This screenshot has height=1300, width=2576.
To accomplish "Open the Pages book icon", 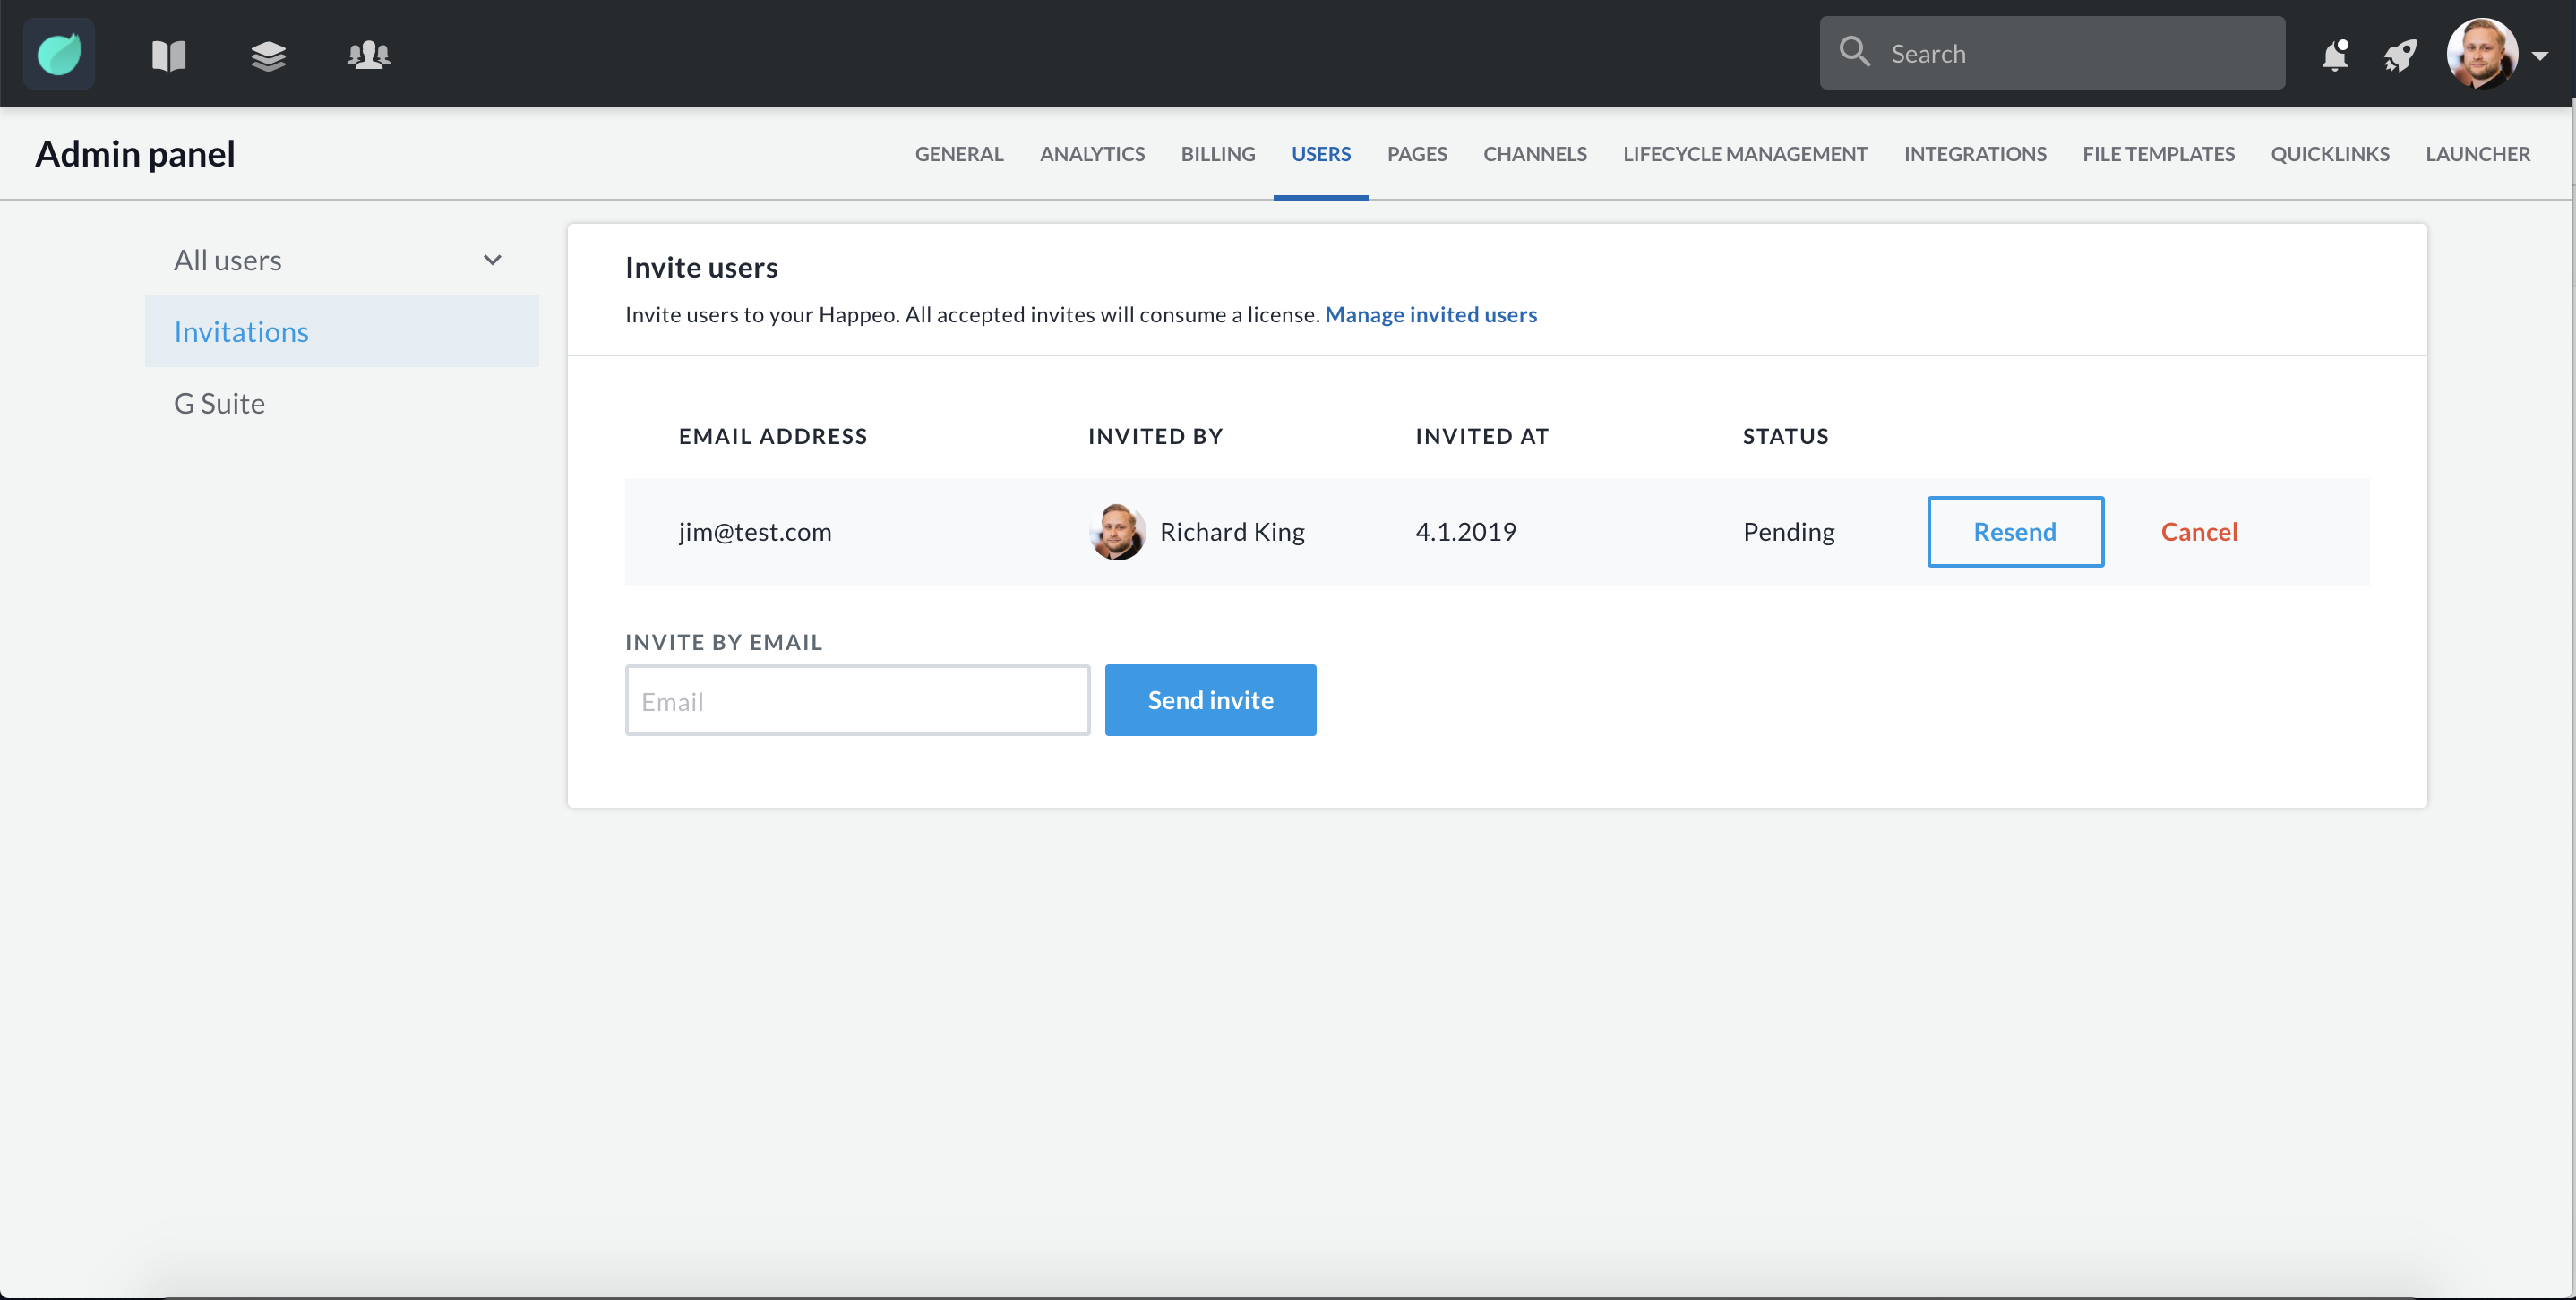I will pyautogui.click(x=168, y=55).
